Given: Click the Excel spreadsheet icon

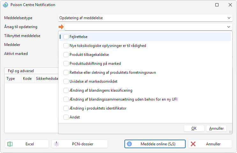Looking at the screenshot, I should click(x=10, y=144).
